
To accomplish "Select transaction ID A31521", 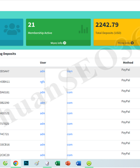I will coord(5,113).
